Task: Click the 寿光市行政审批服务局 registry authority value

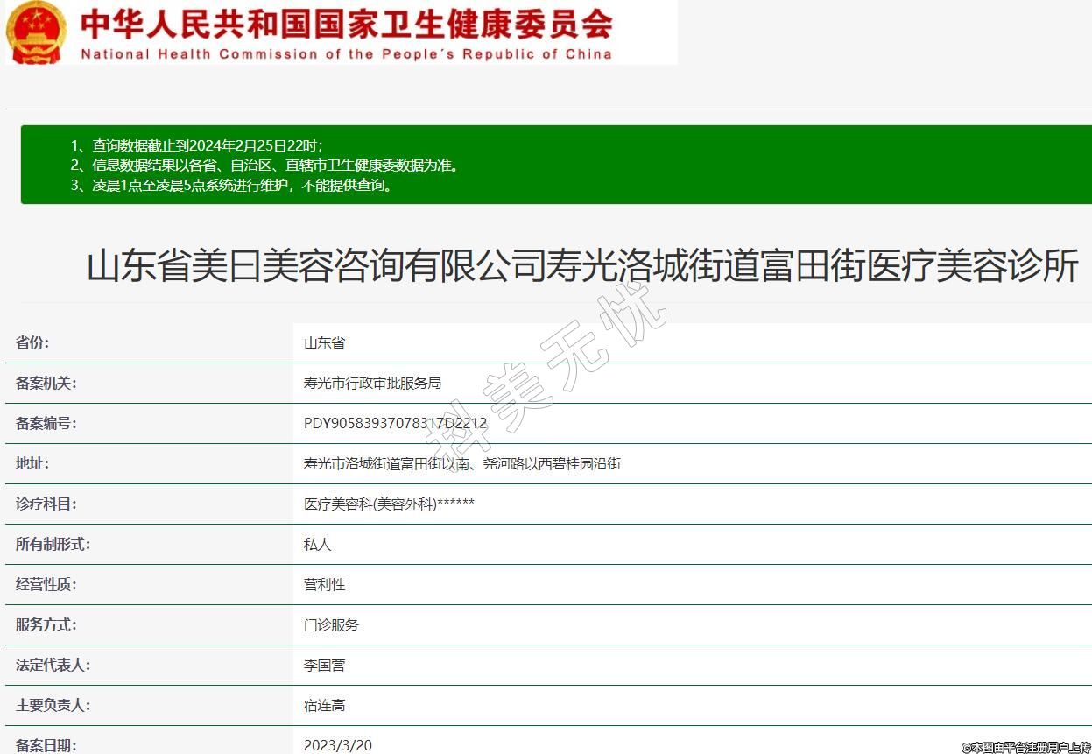Action: [372, 384]
